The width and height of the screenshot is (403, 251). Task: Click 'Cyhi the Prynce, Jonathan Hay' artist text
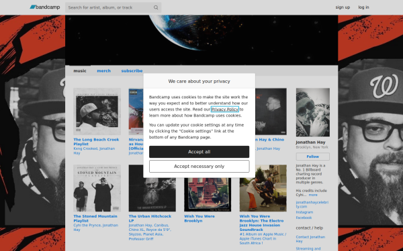(95, 228)
